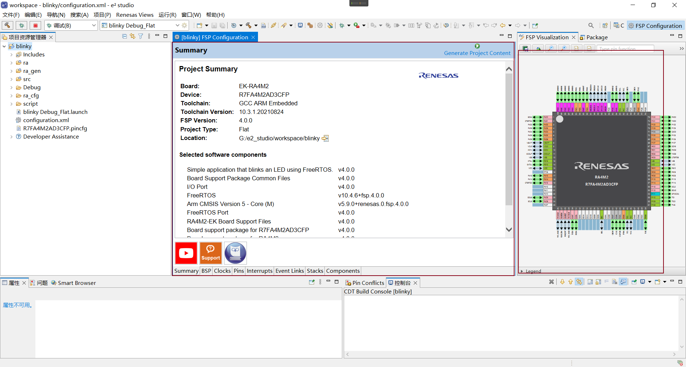Viewport: 686px width, 367px height.
Task: Close the [blinky] FSP Configuration editor tab
Action: click(x=253, y=37)
